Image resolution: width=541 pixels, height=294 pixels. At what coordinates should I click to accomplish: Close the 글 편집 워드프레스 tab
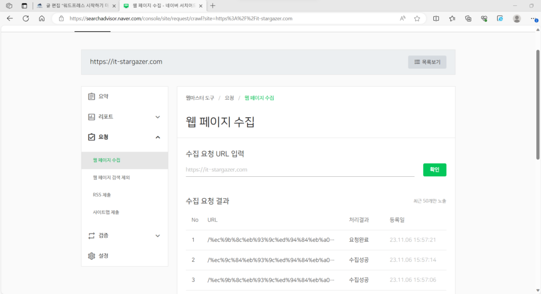pyautogui.click(x=114, y=6)
